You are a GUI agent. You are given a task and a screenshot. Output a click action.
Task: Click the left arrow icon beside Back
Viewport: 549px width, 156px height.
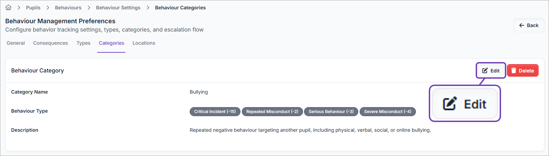coord(522,25)
